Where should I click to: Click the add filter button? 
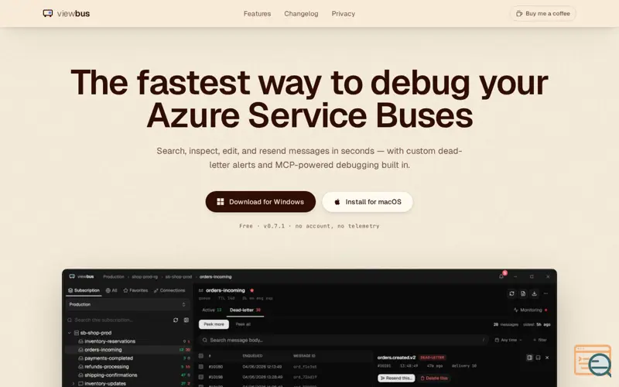click(x=539, y=340)
